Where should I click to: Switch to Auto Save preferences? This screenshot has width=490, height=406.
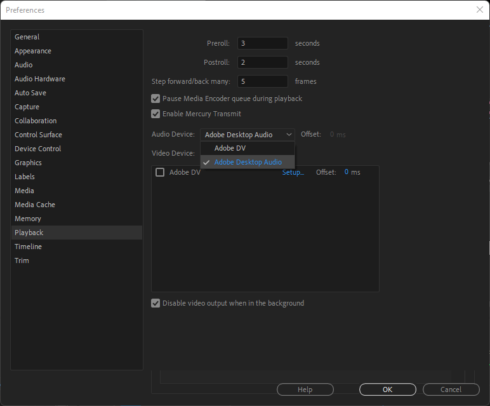pyautogui.click(x=77, y=93)
